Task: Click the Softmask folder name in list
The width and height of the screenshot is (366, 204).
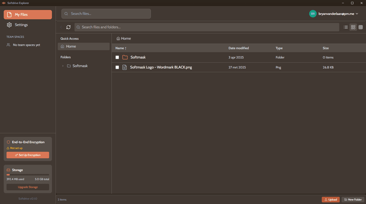Action: [x=138, y=57]
